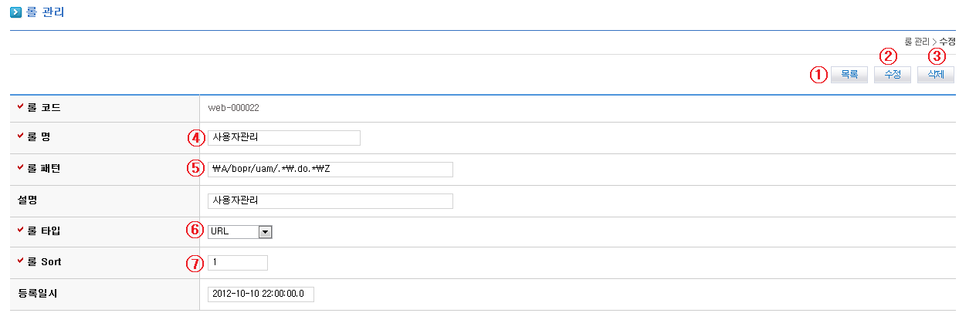Viewport: 959px width, 323px height.
Task: Click the red circled number 4 marker
Action: coord(196,138)
